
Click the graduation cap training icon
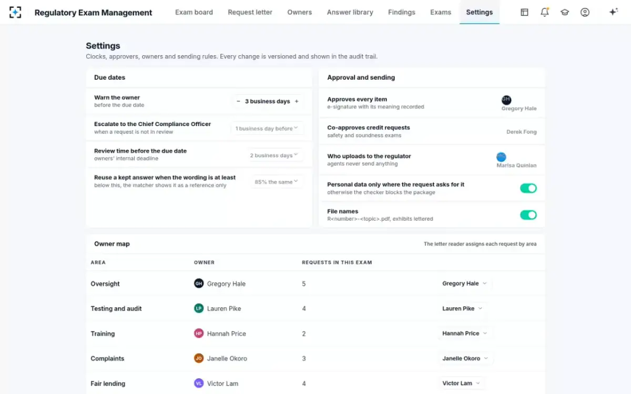pos(565,12)
